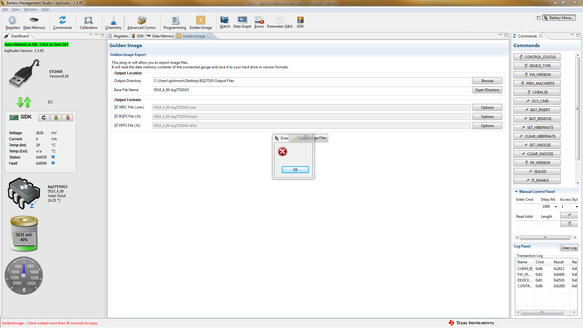Send the CHEM_ID command
Image resolution: width=583 pixels, height=328 pixels.
coord(537,92)
